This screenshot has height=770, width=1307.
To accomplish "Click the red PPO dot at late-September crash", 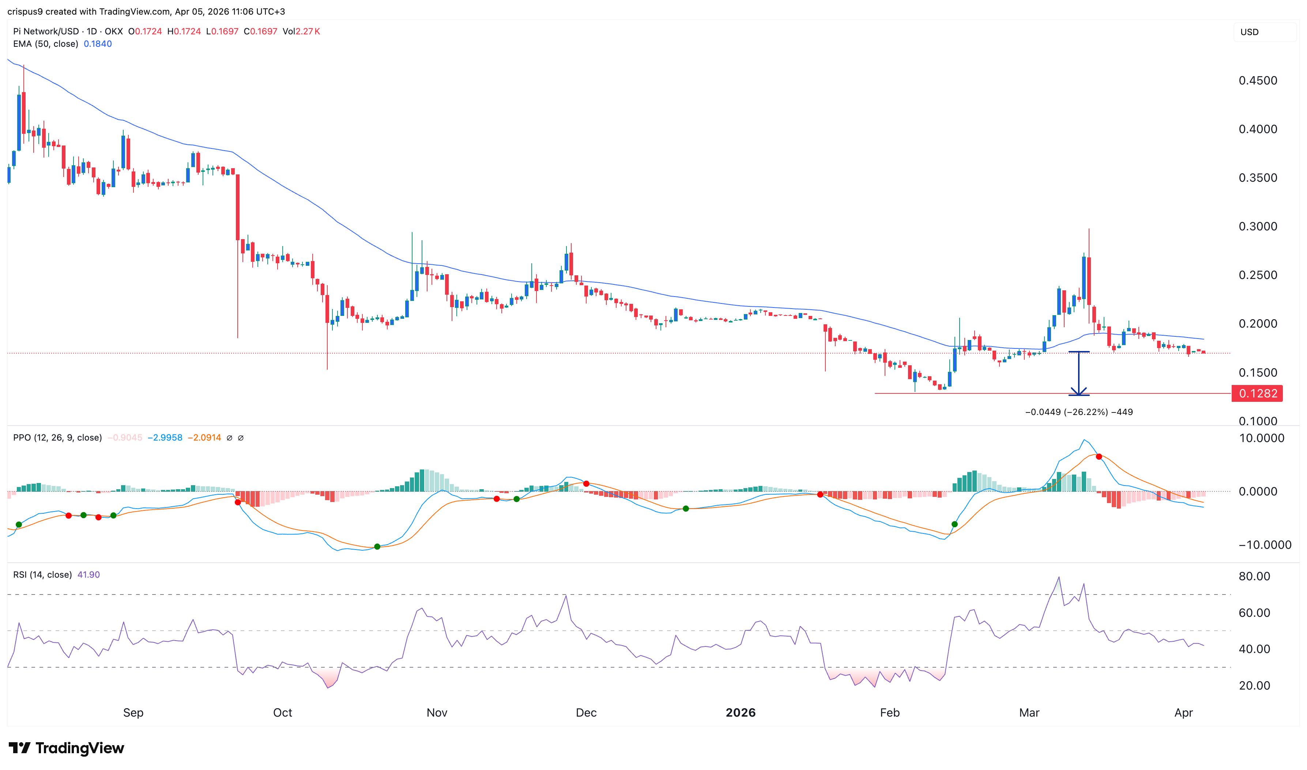I will coord(238,502).
